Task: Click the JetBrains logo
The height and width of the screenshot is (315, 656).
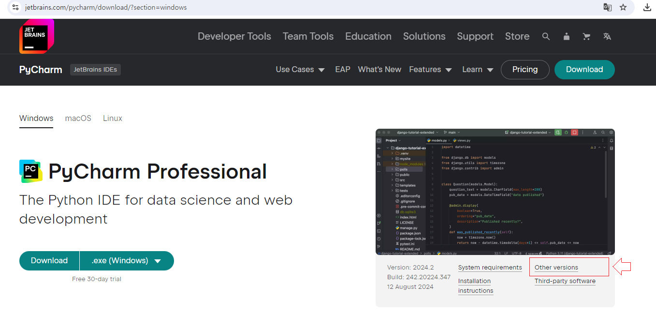Action: 37,36
